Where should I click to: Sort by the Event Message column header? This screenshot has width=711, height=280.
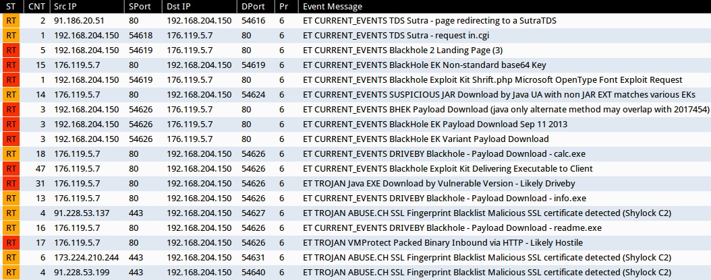pyautogui.click(x=505, y=7)
